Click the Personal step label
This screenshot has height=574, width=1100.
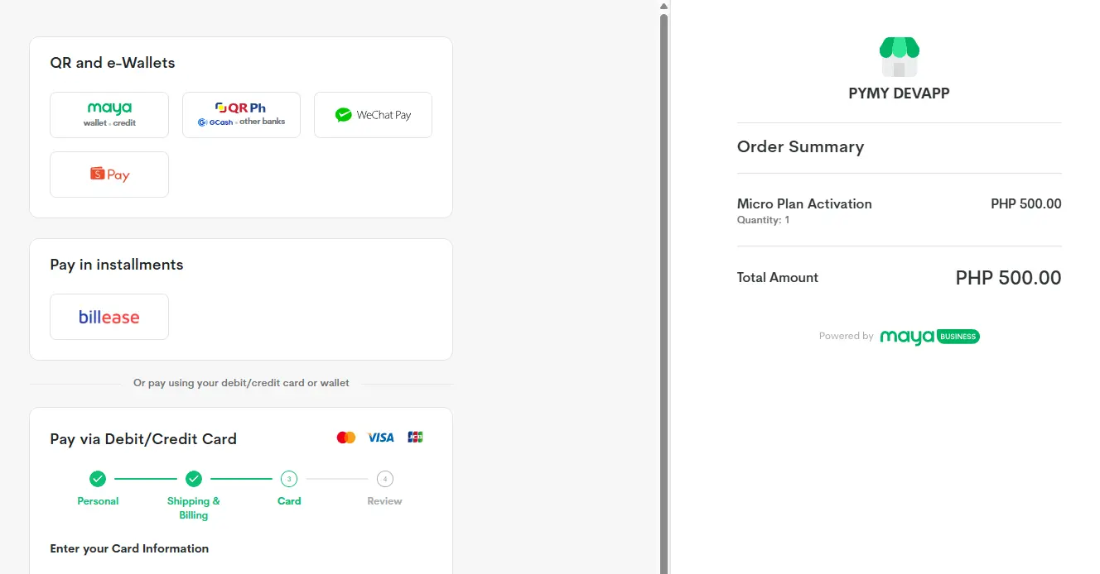98,501
